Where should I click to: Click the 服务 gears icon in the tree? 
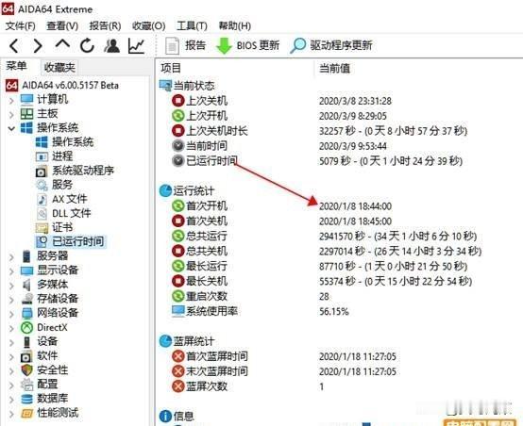pyautogui.click(x=42, y=185)
